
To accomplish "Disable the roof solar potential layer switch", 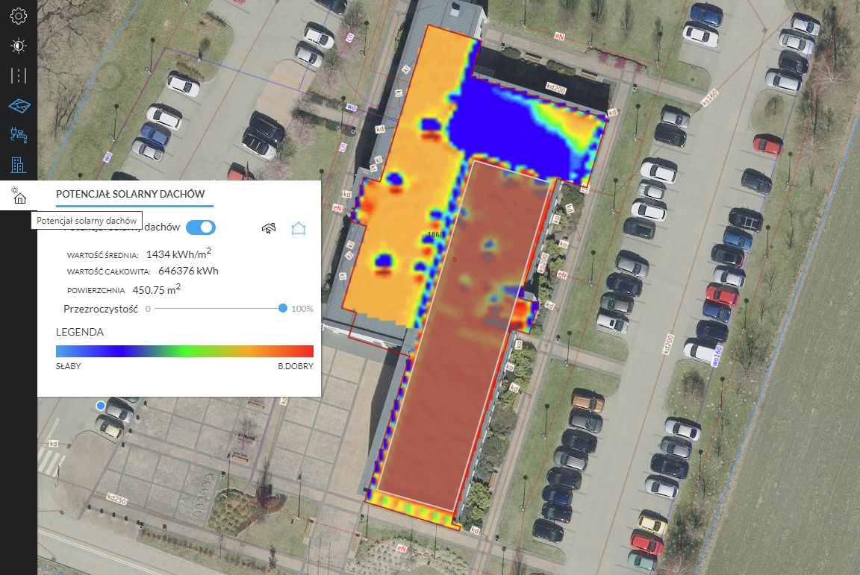I will click(x=200, y=227).
